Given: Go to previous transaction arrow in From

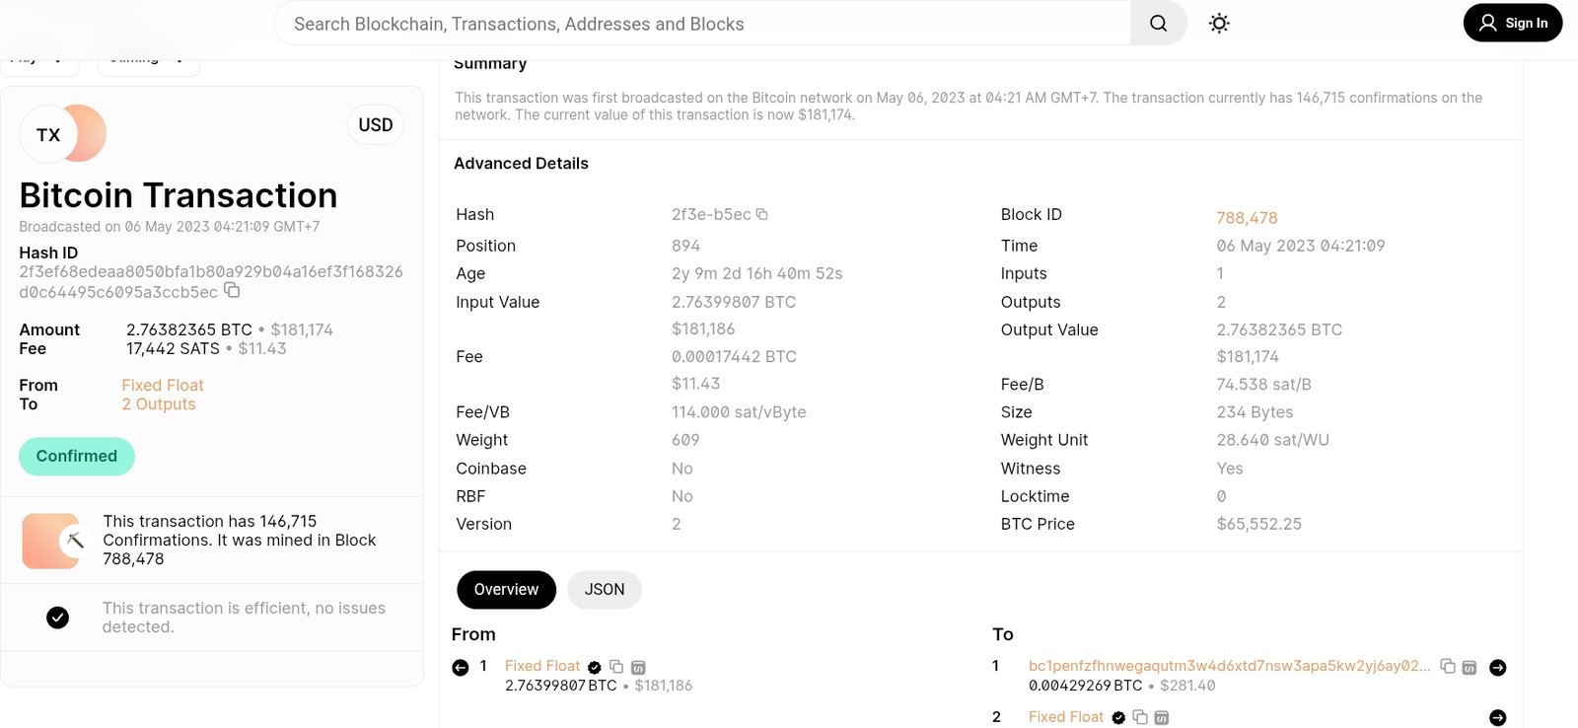Looking at the screenshot, I should [x=461, y=668].
